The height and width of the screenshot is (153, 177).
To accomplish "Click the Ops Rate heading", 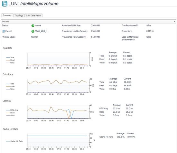I will 7,48.
